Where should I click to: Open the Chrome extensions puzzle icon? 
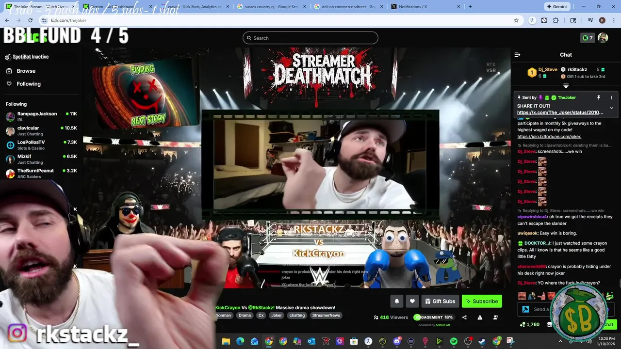(556, 20)
